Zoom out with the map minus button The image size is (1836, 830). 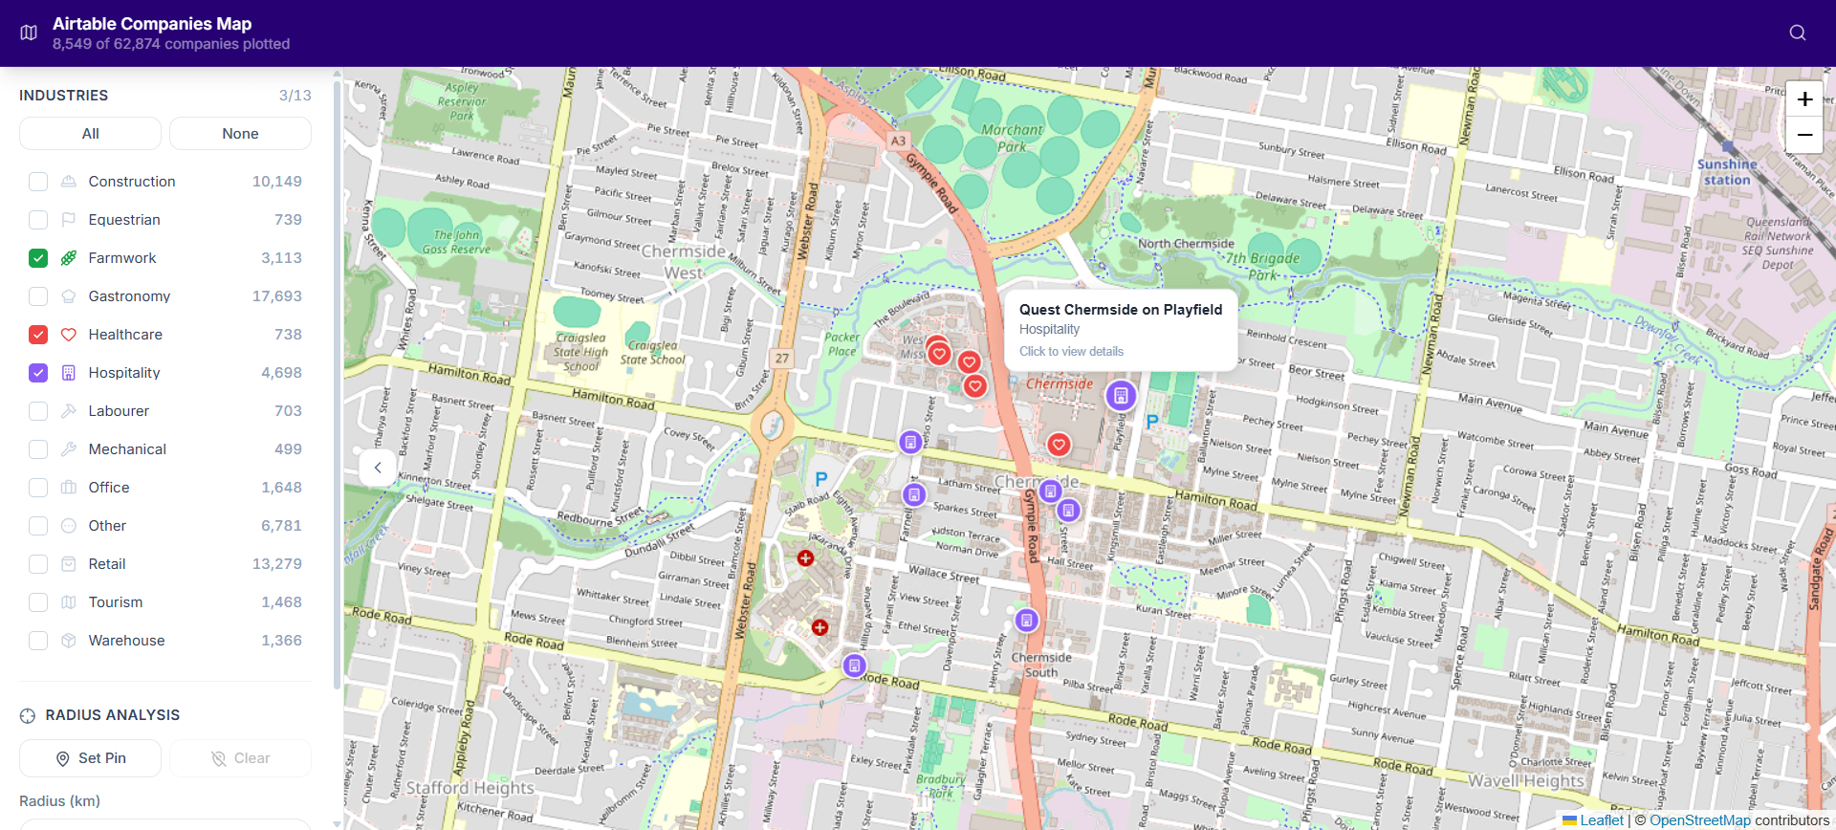[x=1804, y=135]
